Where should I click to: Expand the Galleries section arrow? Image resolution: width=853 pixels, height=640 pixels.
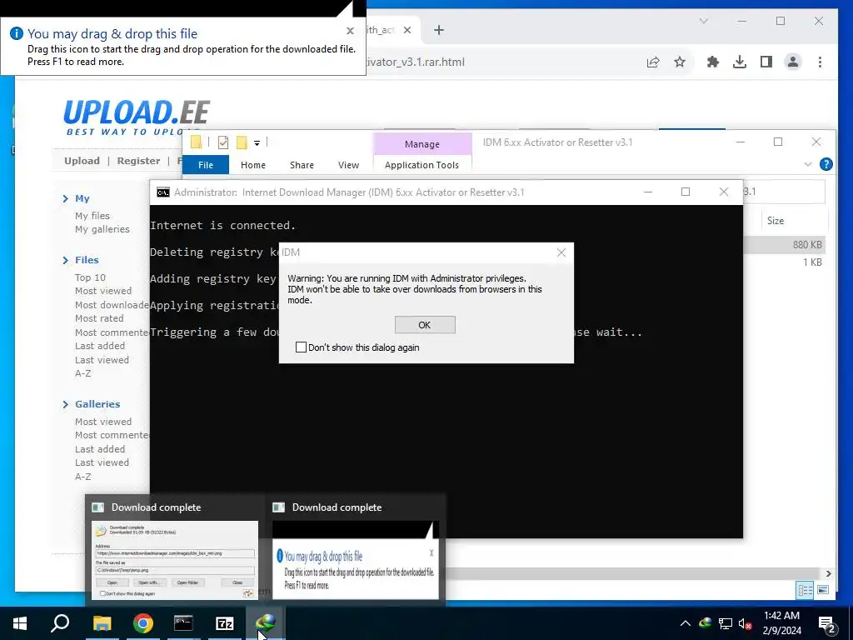point(66,404)
